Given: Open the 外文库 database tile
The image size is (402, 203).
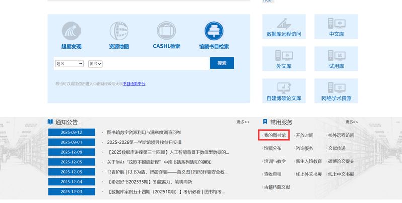Looking at the screenshot, I should 284,59.
